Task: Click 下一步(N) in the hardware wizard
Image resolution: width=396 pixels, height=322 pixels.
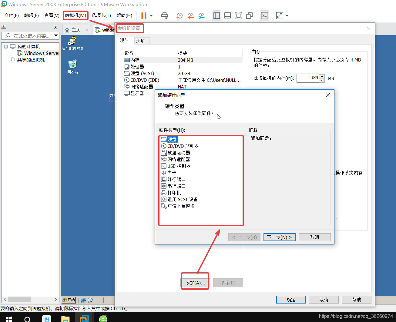Action: tap(280, 237)
